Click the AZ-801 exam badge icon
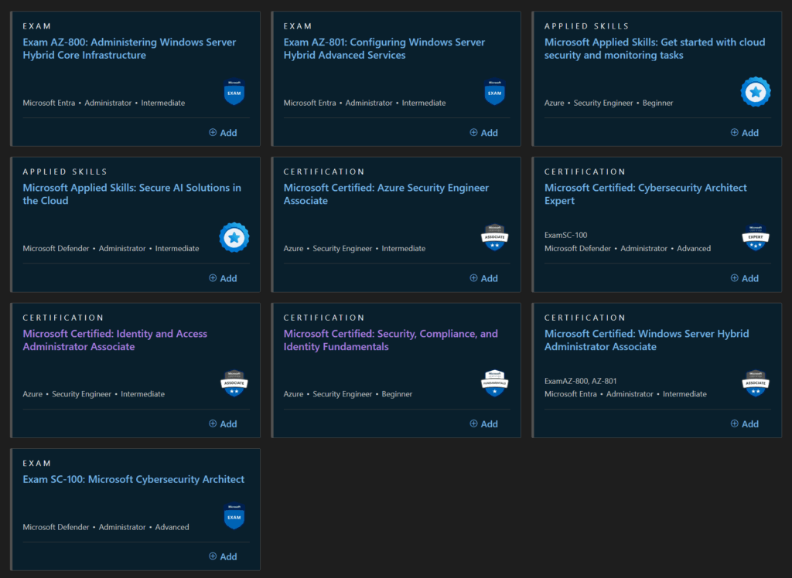 click(x=494, y=92)
